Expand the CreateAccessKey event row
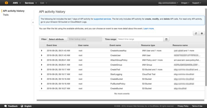207x108 pixels. 42,50
